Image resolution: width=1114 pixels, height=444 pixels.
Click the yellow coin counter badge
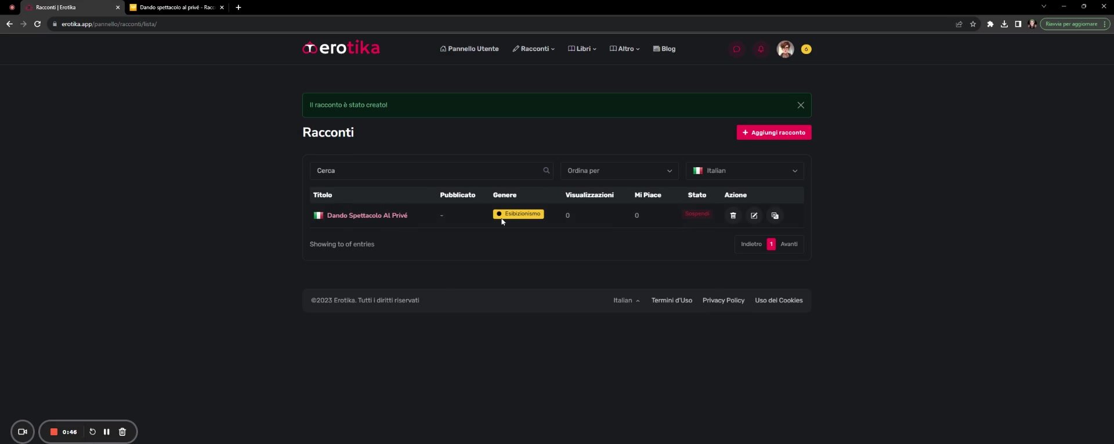(806, 49)
